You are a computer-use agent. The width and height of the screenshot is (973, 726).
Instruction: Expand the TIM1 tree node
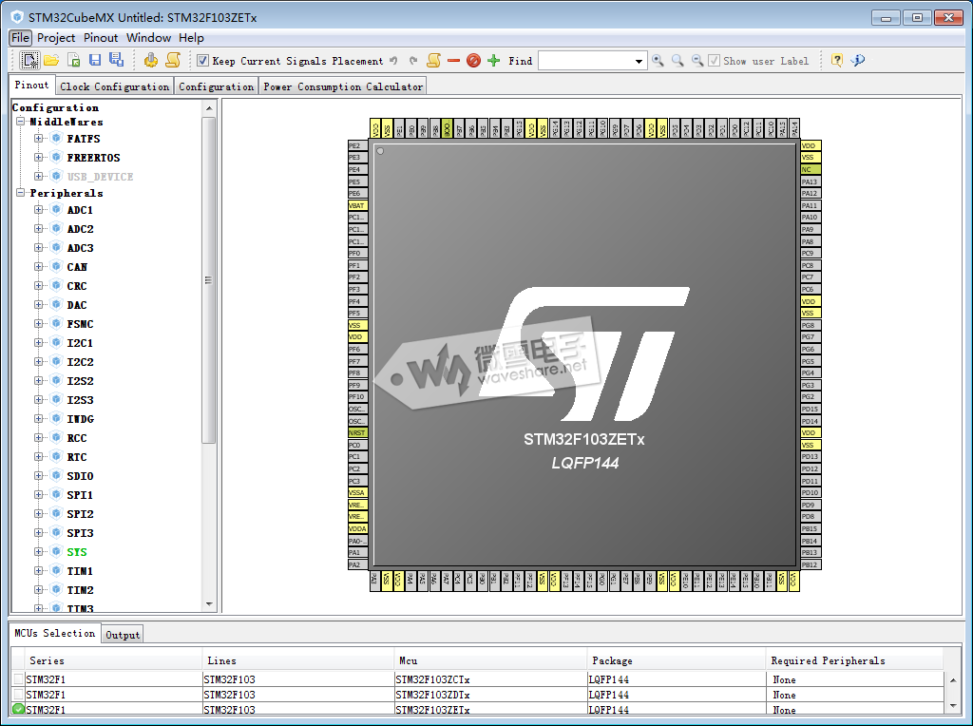[38, 570]
